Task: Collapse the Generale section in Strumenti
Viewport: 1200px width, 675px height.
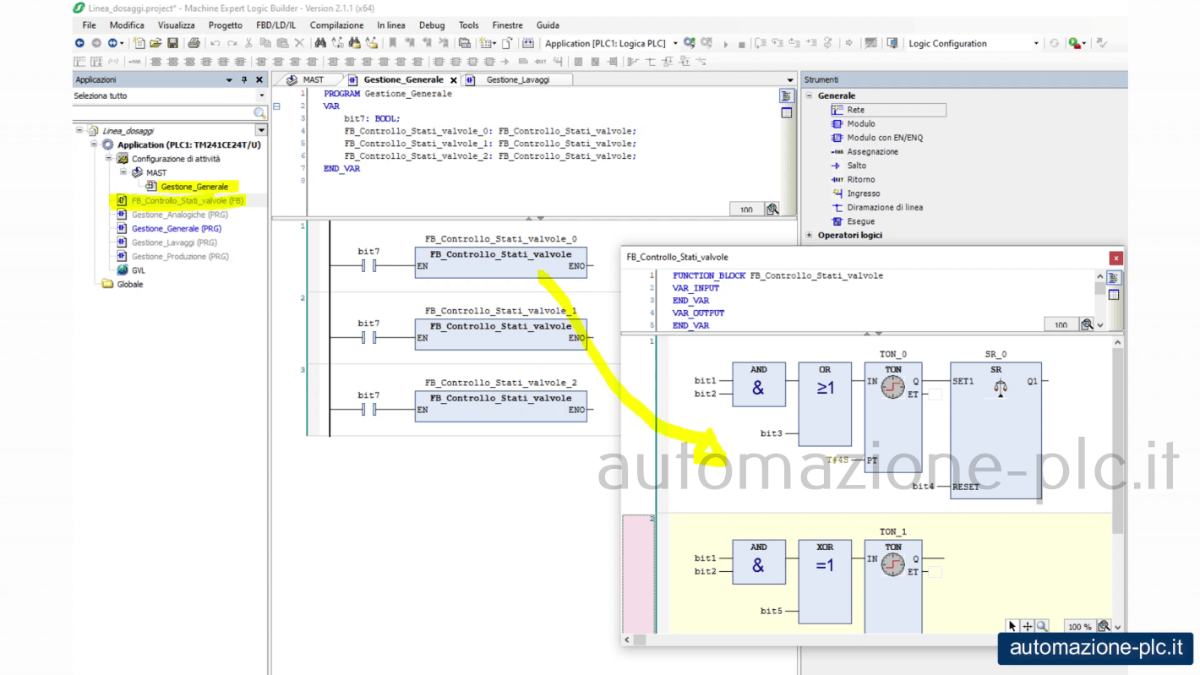Action: pos(809,95)
